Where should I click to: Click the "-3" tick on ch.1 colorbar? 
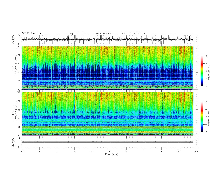point(206,56)
